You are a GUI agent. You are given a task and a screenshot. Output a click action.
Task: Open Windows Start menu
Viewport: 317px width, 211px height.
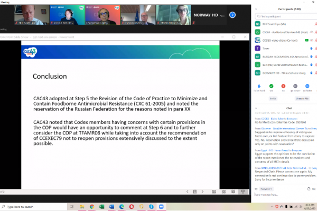[x=4, y=206]
